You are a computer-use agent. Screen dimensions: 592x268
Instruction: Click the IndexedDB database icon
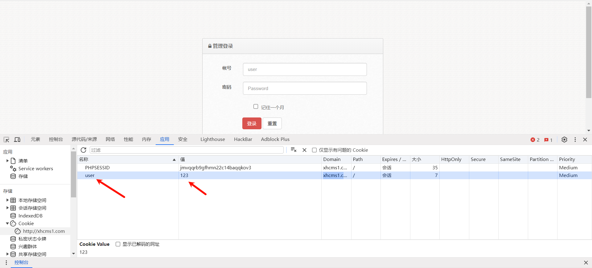tap(13, 216)
